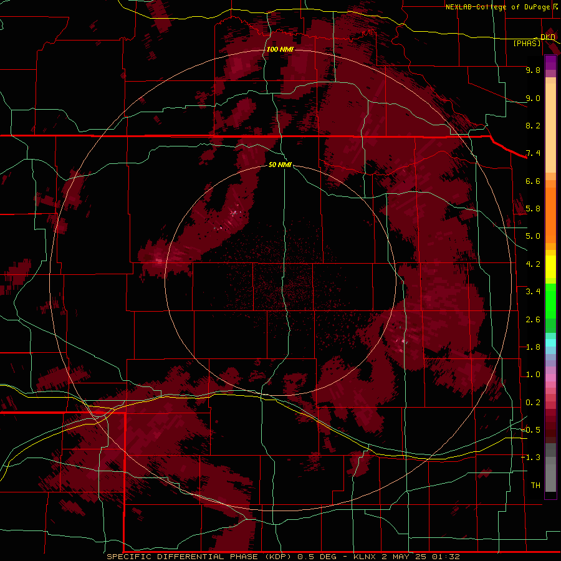This screenshot has width=561, height=561.
Task: Click the 5.0 value on the color scale
Action: [533, 236]
